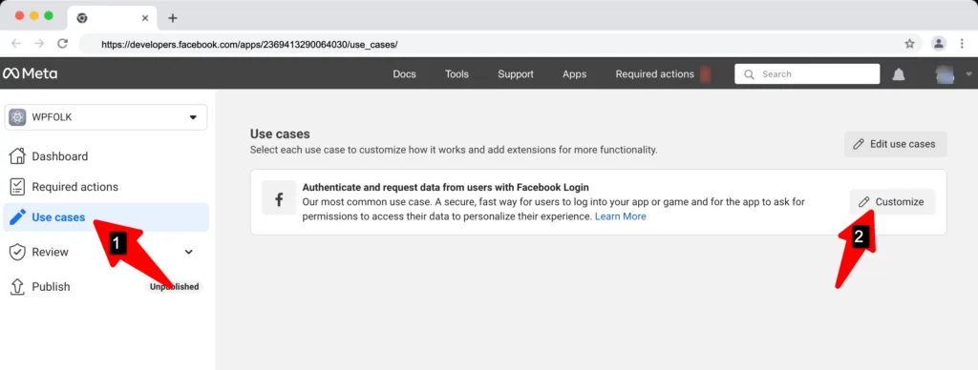Screen dimensions: 978x370
Task: Open the Meta logo home link
Action: [30, 73]
